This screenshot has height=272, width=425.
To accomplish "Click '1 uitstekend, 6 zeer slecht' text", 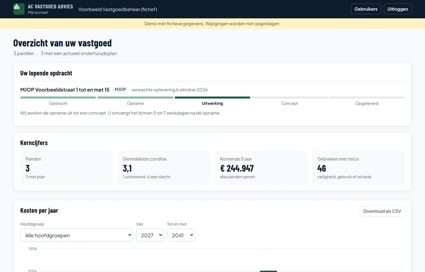I will click(147, 177).
